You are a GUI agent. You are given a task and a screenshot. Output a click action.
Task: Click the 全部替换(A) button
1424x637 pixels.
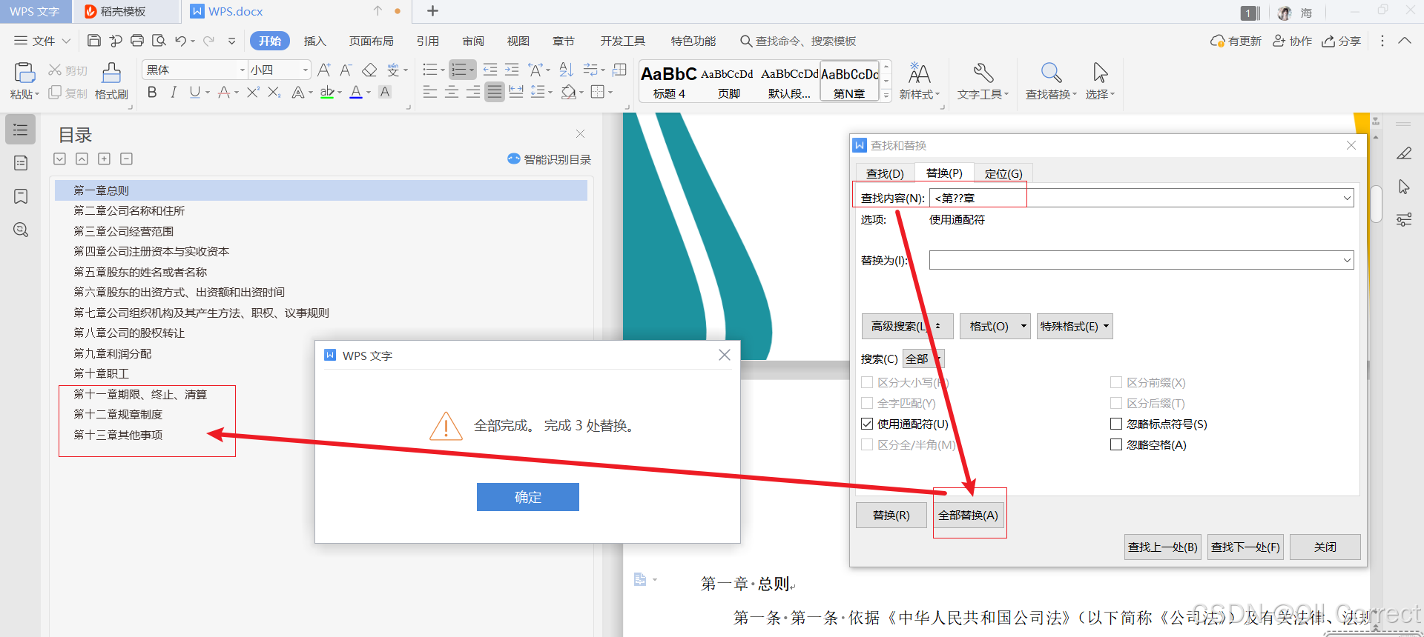(968, 515)
